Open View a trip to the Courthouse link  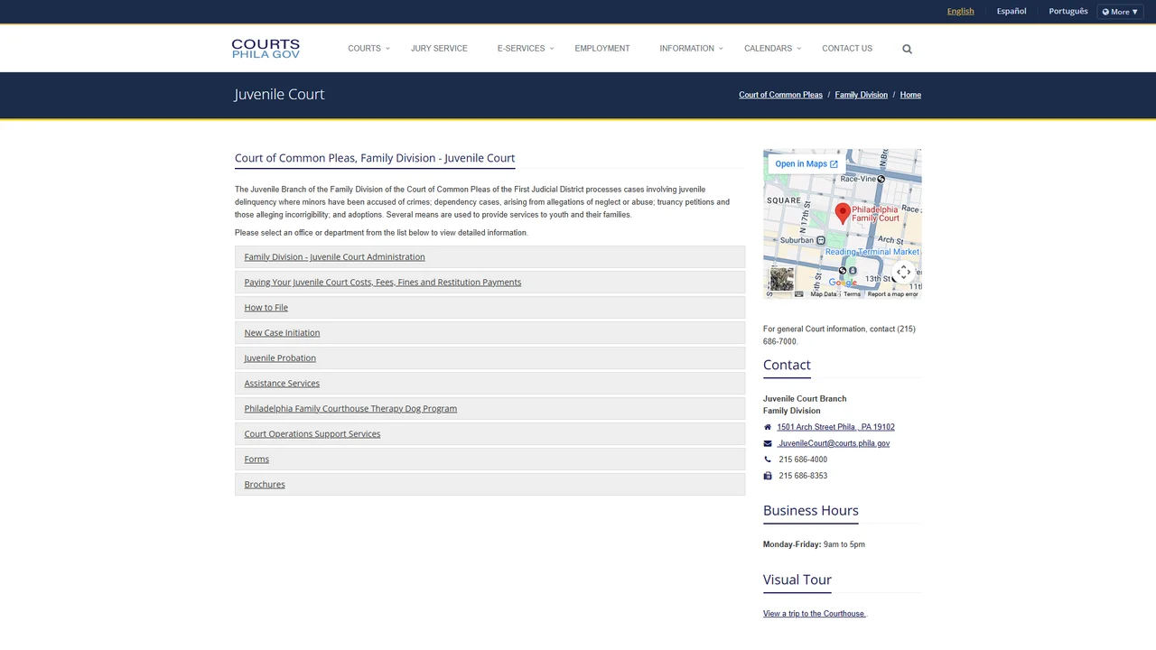point(815,614)
